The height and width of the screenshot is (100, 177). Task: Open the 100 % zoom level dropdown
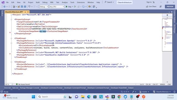(9, 84)
